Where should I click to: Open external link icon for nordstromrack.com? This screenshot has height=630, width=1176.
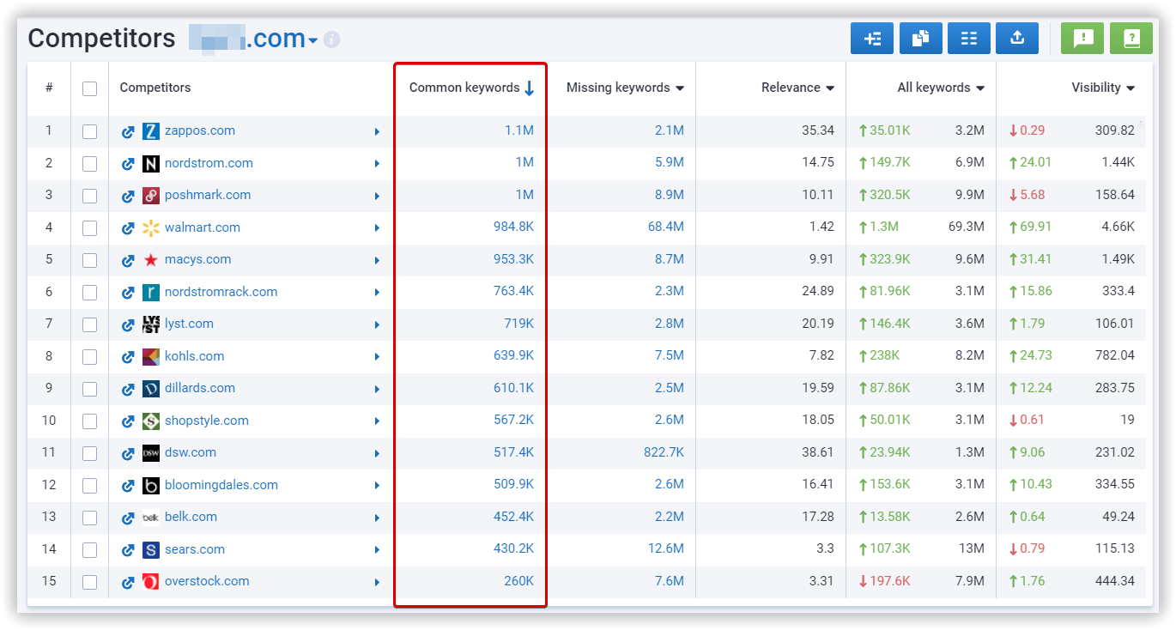[128, 293]
